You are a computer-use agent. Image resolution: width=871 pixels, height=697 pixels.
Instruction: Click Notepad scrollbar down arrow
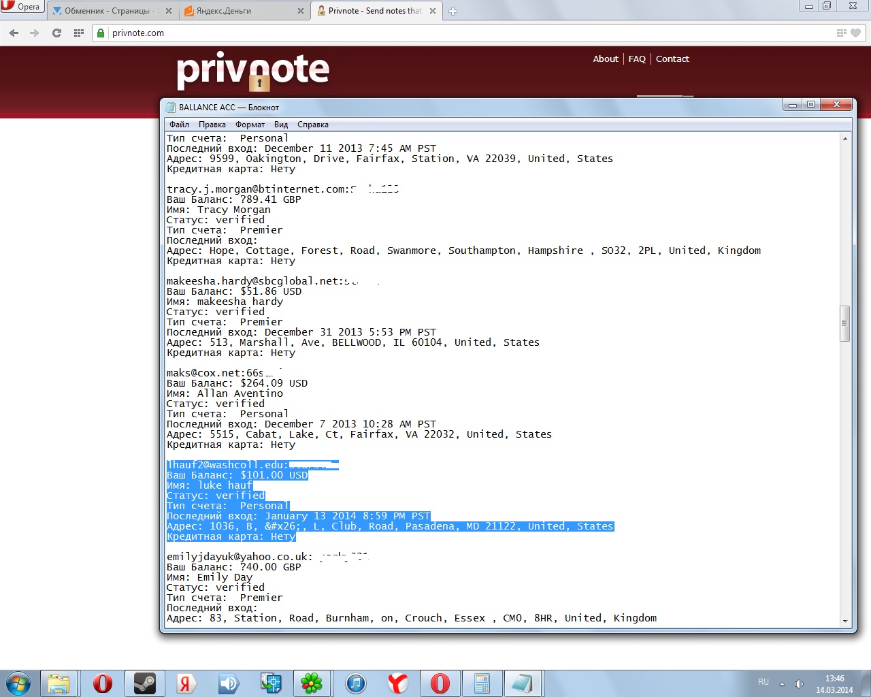pos(845,621)
